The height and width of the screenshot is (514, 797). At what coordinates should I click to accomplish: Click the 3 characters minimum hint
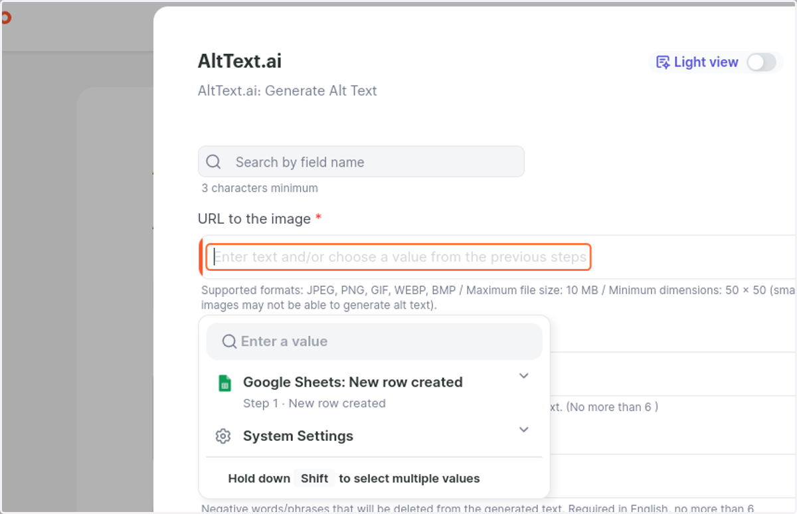point(260,188)
